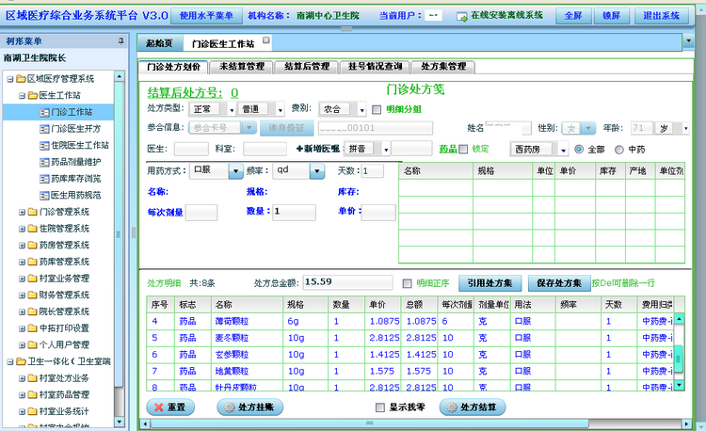Click the pin icon on 树形菜单 panel
706x431 pixels.
coord(120,41)
